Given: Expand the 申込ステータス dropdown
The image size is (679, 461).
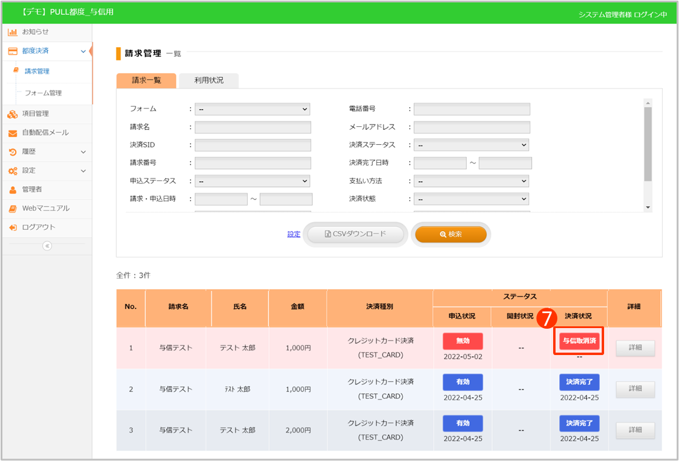Looking at the screenshot, I should coord(252,181).
